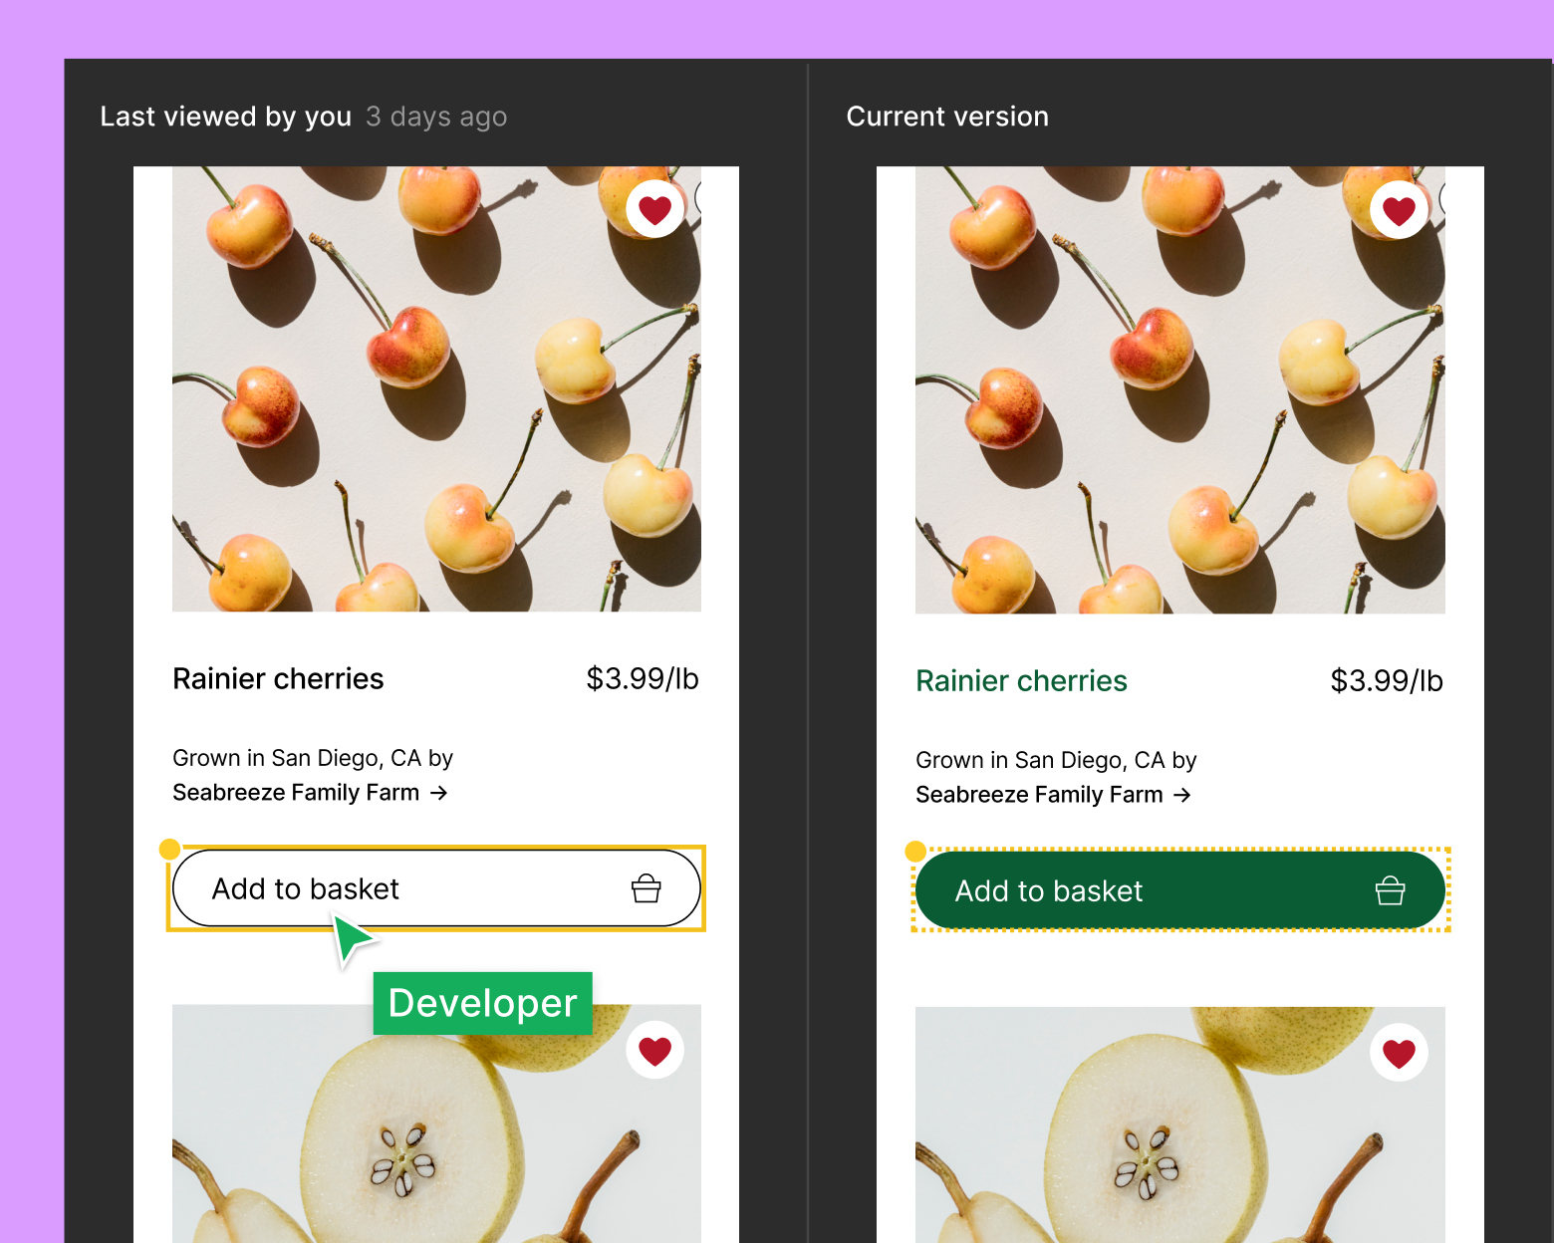Click the arrow icon next to Seabreeze Family Farm on the right
This screenshot has width=1554, height=1243.
tap(1183, 795)
